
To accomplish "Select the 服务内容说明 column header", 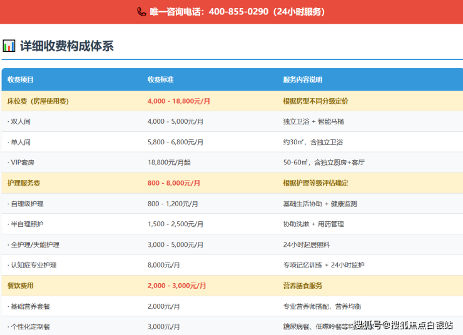I will pyautogui.click(x=302, y=80).
